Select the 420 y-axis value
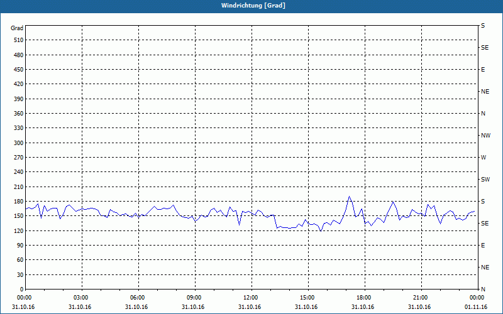Viewport: 503px width, 314px height. click(x=19, y=84)
